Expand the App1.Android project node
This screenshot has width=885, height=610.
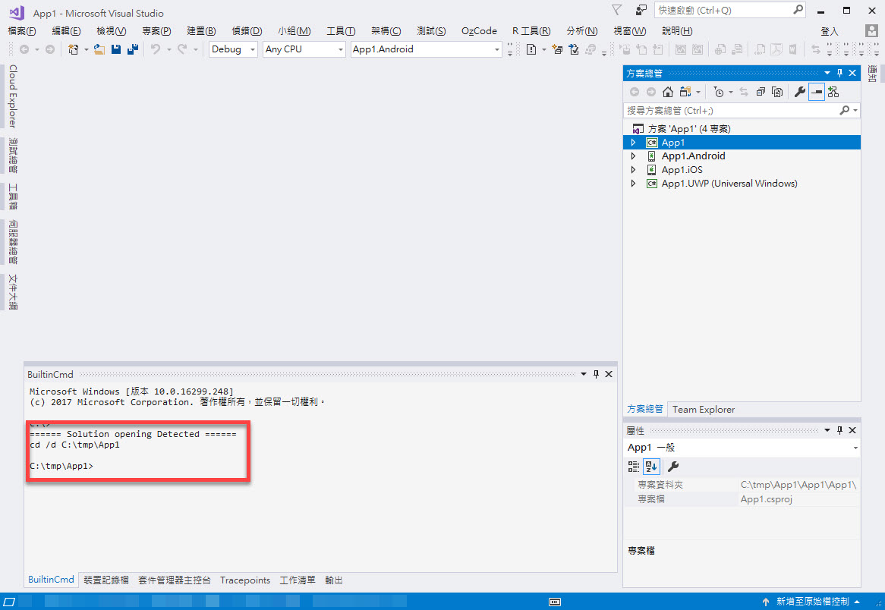coord(633,156)
